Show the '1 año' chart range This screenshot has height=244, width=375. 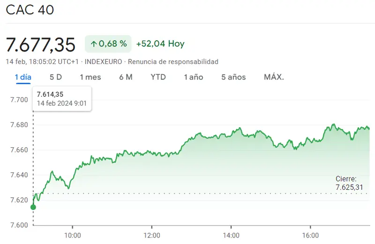click(194, 77)
